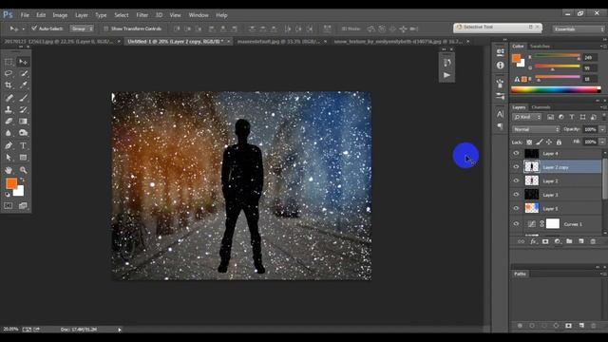Select Layer 3 thumbnail
This screenshot has height=342, width=608.
[x=532, y=194]
